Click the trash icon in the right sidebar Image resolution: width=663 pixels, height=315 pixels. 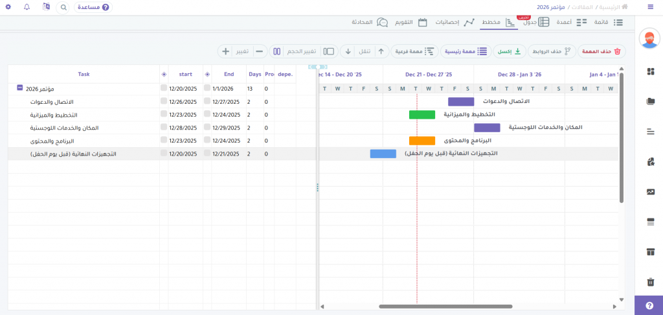[650, 281]
